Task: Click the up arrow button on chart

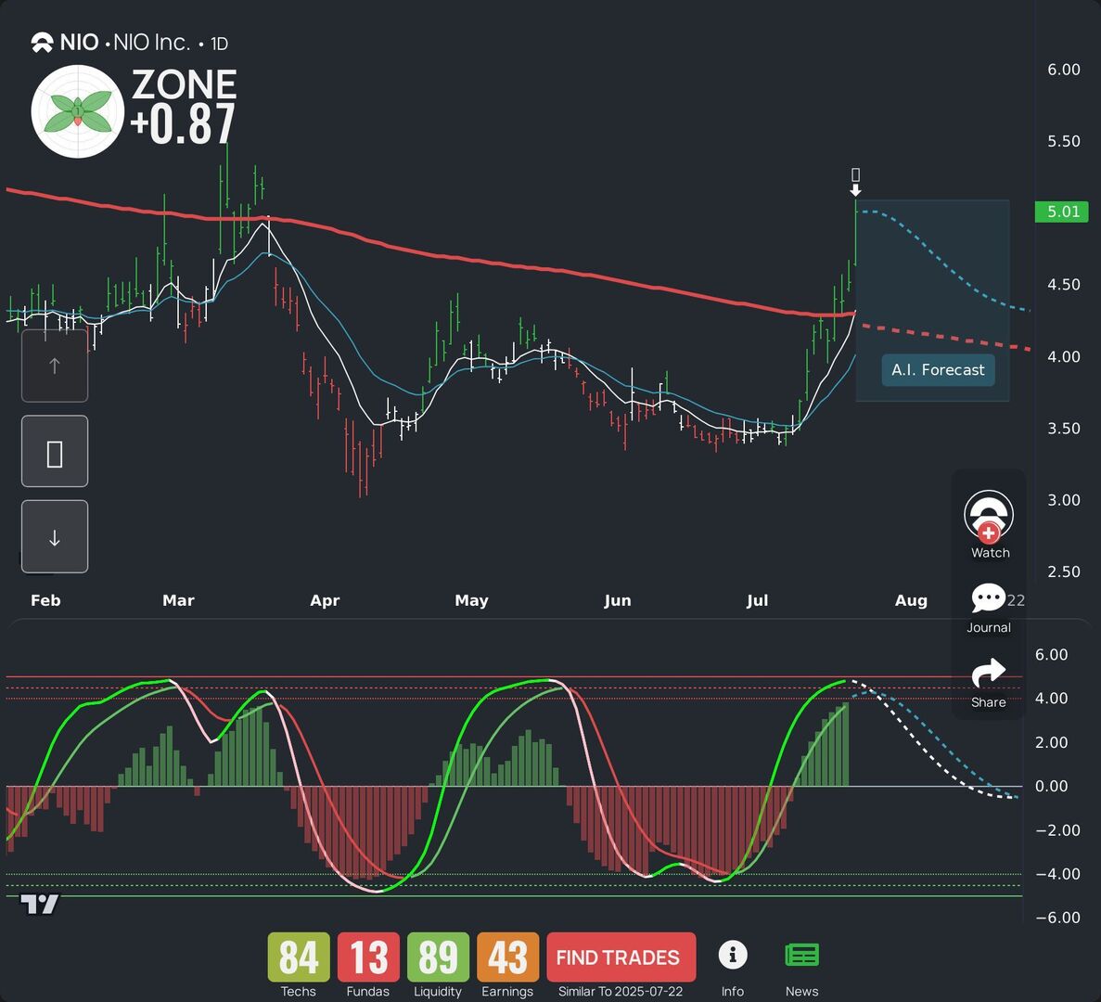Action: 55,366
